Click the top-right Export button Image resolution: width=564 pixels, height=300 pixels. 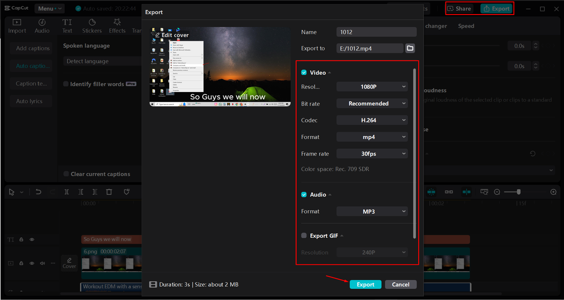(496, 8)
